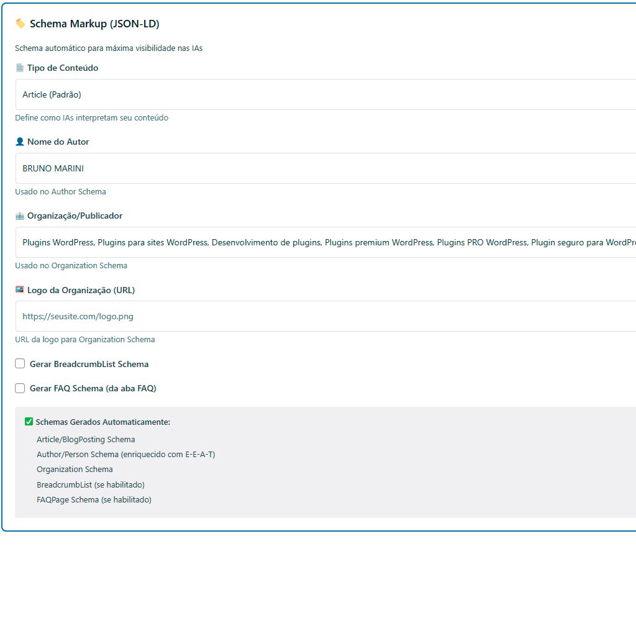Click the person icon beside Nome do Autor

[x=20, y=142]
